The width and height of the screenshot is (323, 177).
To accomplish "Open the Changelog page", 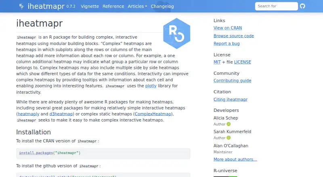I will 162,6.
